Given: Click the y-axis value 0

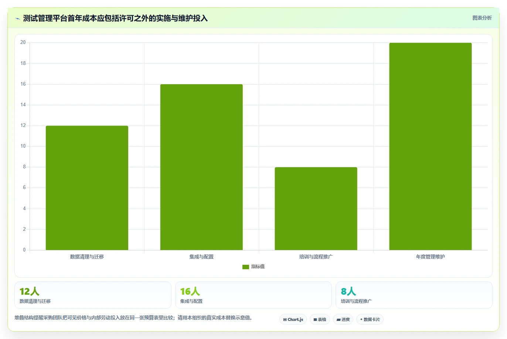Looking at the screenshot, I should (x=24, y=250).
